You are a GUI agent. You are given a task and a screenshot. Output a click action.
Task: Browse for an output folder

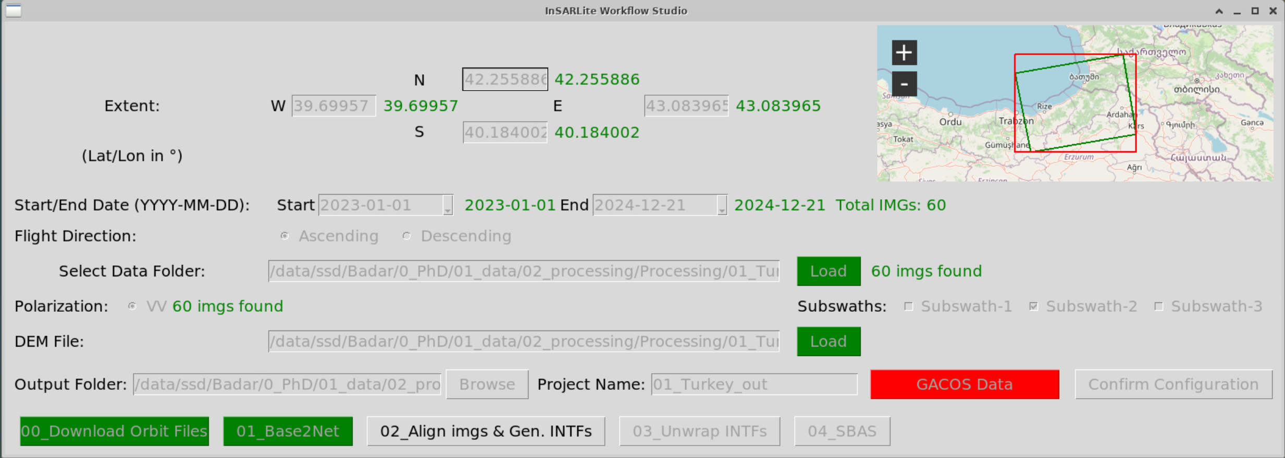coord(487,385)
